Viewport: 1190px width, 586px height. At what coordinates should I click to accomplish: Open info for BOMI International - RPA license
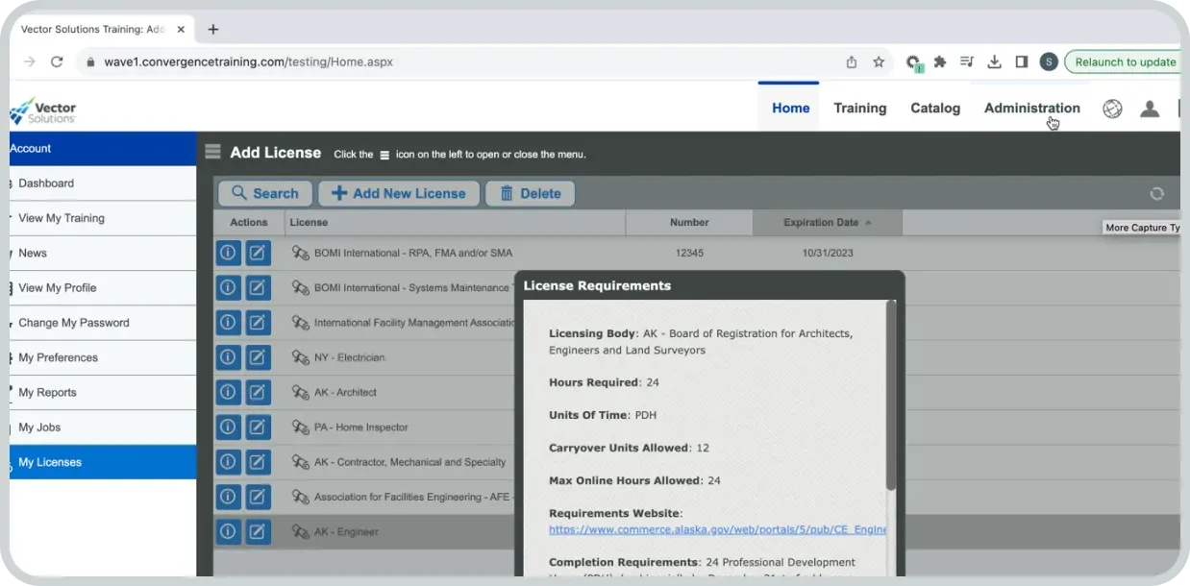point(228,253)
